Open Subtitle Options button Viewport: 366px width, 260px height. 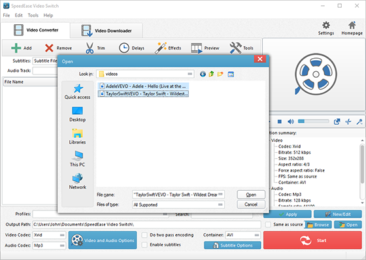pos(233,245)
